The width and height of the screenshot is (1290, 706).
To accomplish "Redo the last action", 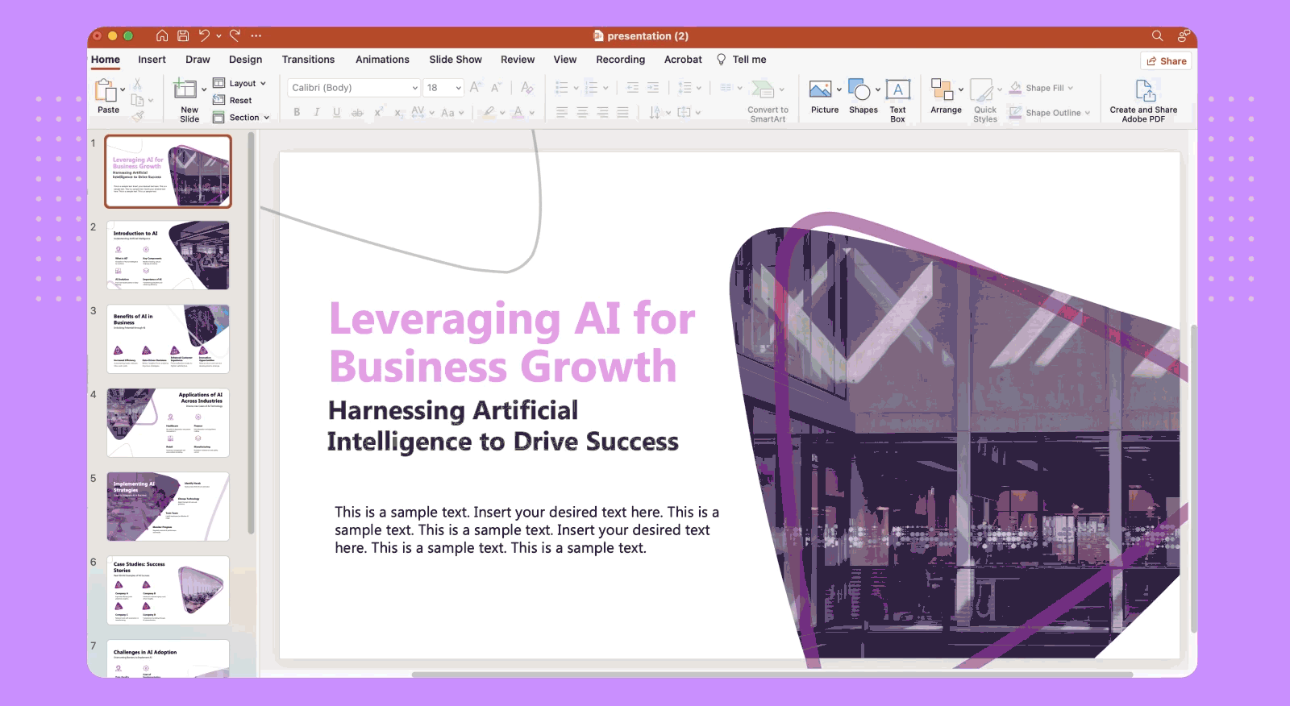I will (x=235, y=35).
